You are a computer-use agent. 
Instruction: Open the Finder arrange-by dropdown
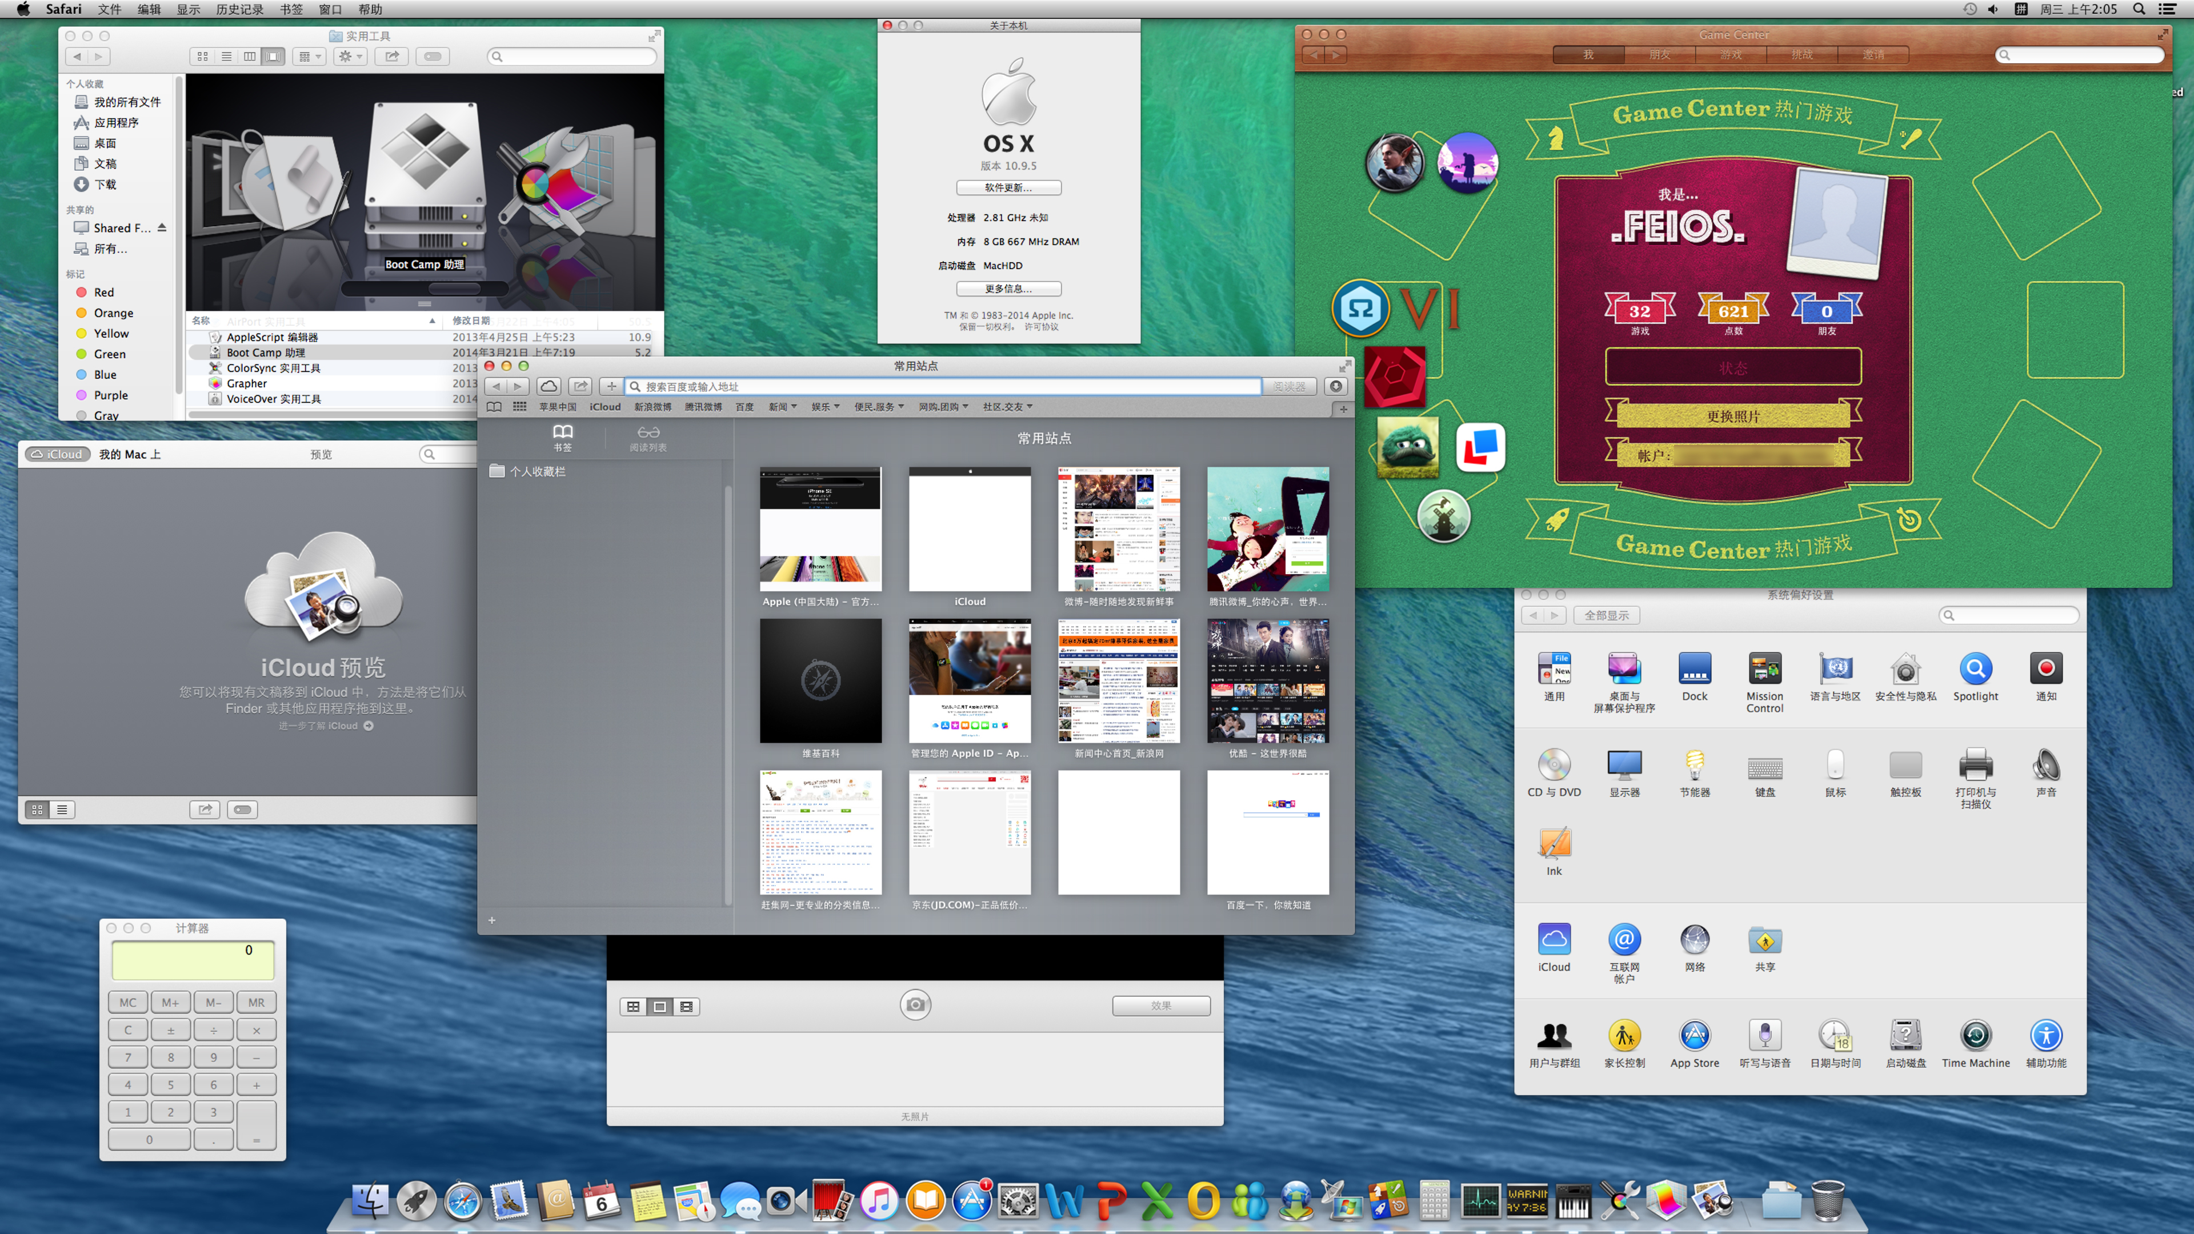309,57
